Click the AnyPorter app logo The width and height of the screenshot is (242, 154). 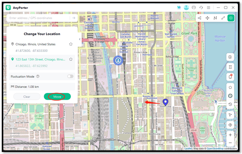tap(8, 7)
